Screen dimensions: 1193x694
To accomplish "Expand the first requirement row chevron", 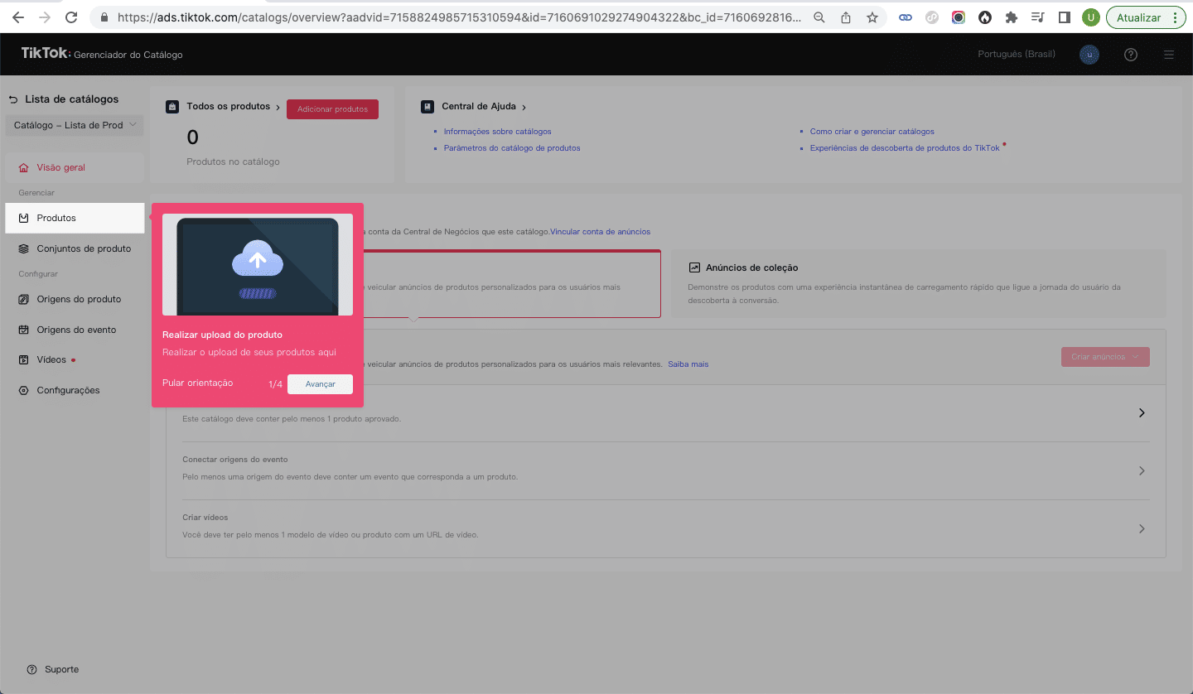I will [1142, 412].
